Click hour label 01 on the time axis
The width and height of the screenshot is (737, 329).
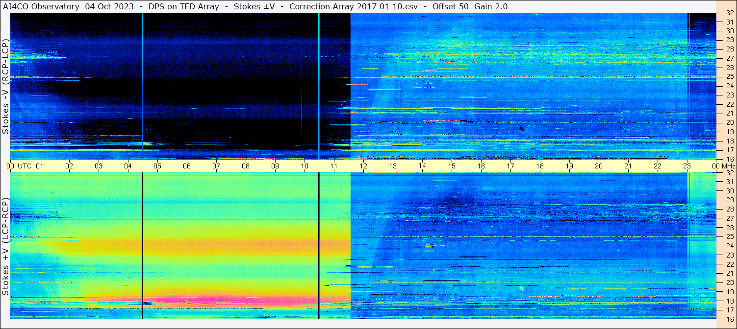(x=40, y=166)
